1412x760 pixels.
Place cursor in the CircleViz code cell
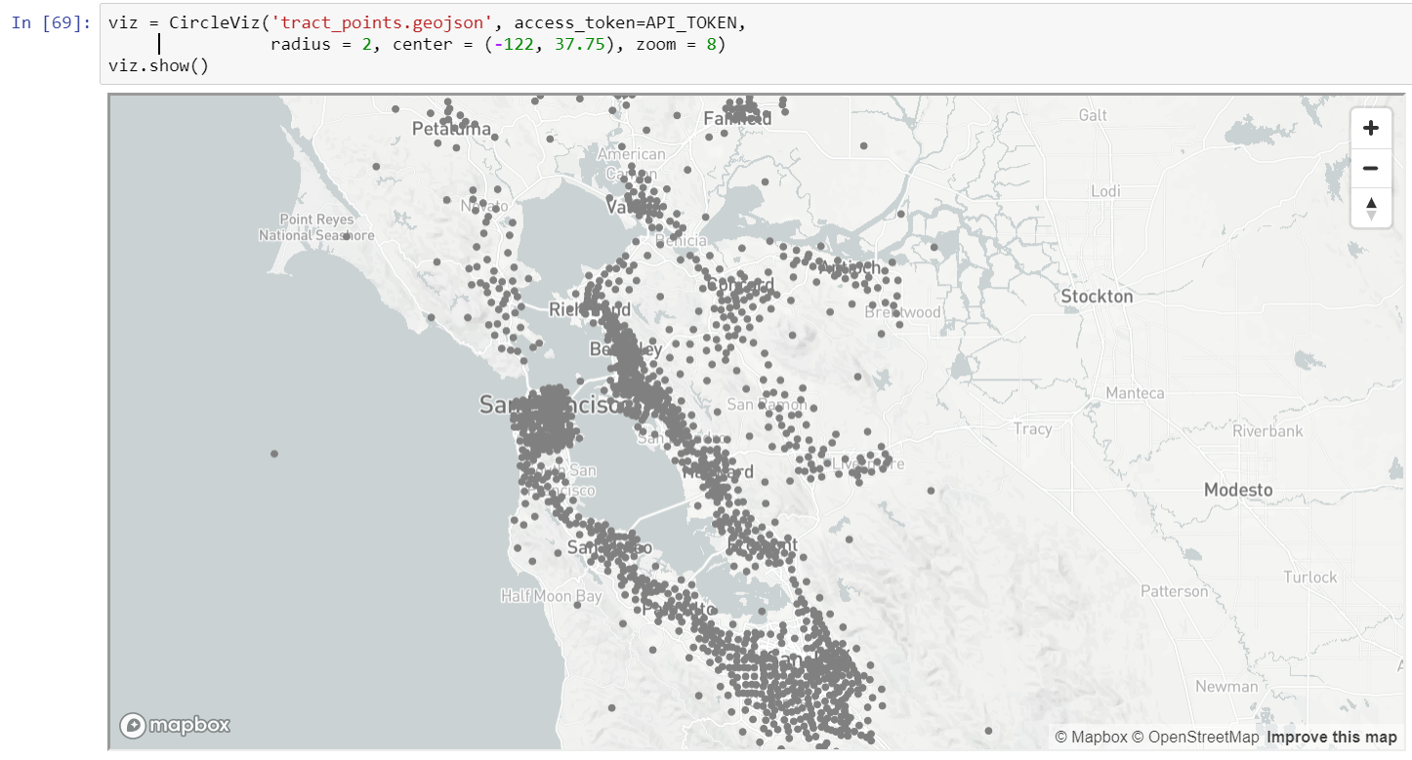(x=756, y=44)
